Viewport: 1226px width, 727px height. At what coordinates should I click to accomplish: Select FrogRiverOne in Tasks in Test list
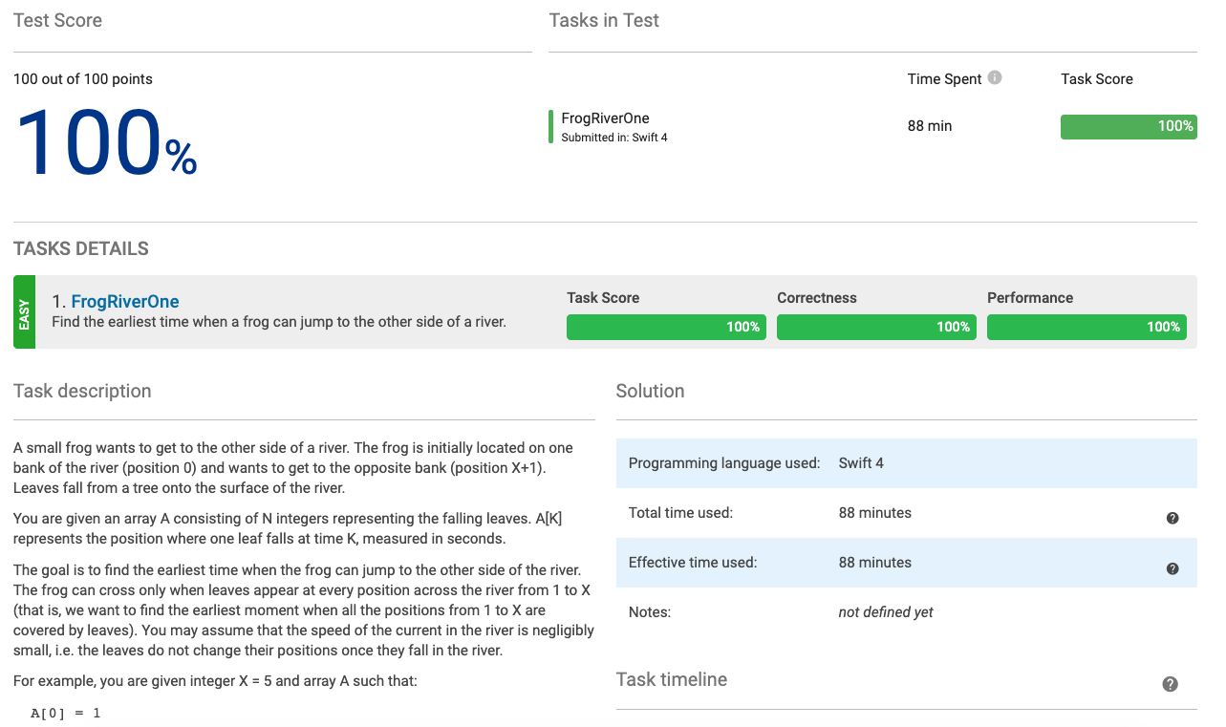click(x=605, y=118)
